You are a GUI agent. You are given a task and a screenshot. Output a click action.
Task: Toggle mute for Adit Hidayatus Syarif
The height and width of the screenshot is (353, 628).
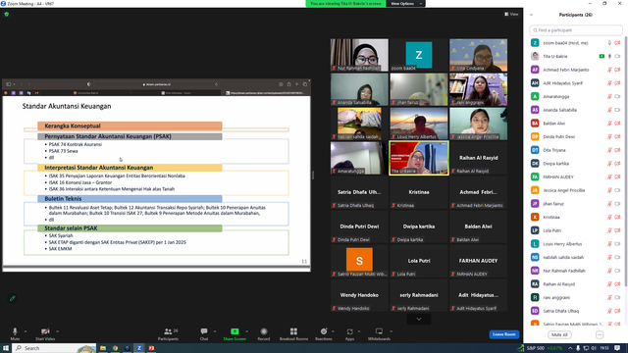[x=609, y=83]
